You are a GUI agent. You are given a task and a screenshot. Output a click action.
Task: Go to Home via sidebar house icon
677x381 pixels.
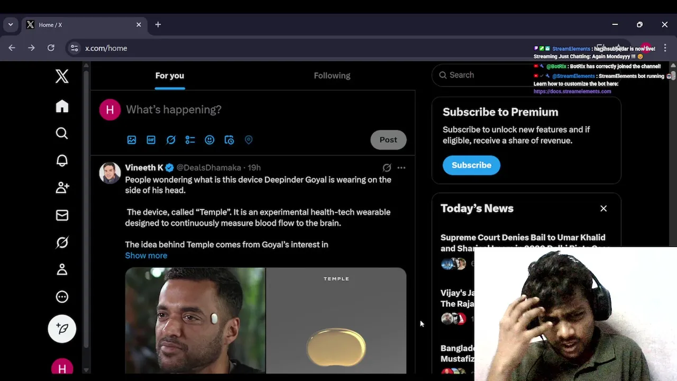[62, 106]
